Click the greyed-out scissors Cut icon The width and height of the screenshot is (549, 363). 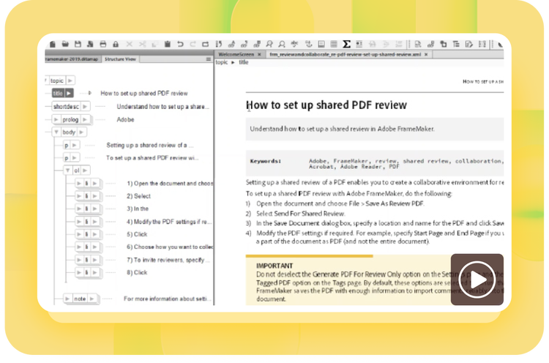pos(142,44)
